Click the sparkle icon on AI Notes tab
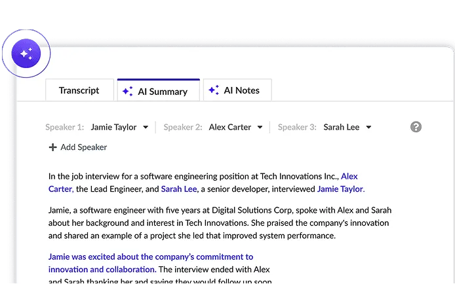 click(x=214, y=90)
